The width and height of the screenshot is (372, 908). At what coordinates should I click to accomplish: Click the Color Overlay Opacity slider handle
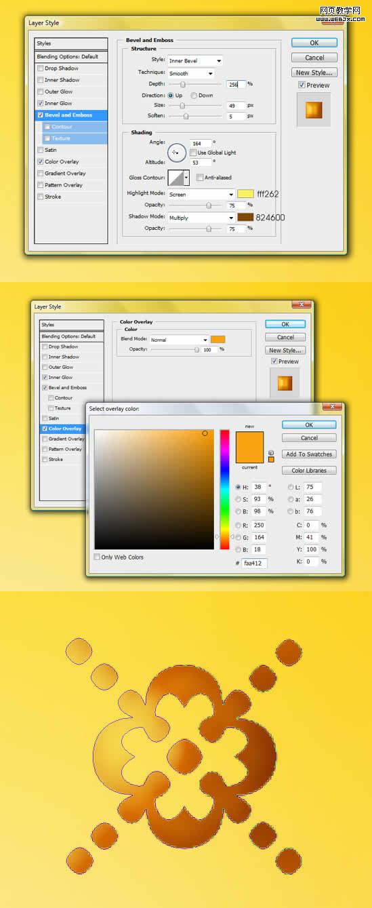(x=197, y=350)
